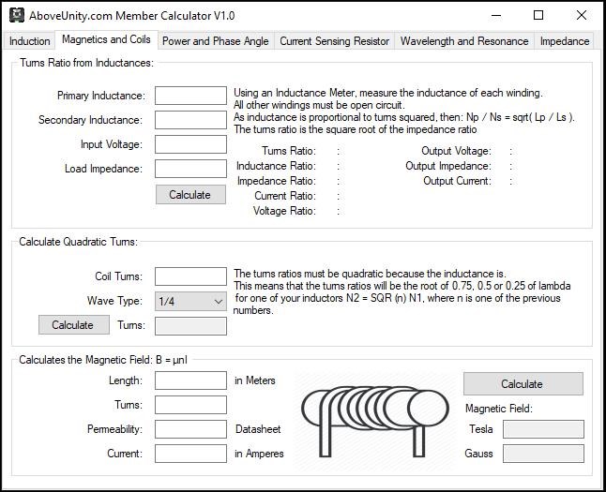
Task: Calculate the turns ratio from inductances
Action: tap(190, 194)
